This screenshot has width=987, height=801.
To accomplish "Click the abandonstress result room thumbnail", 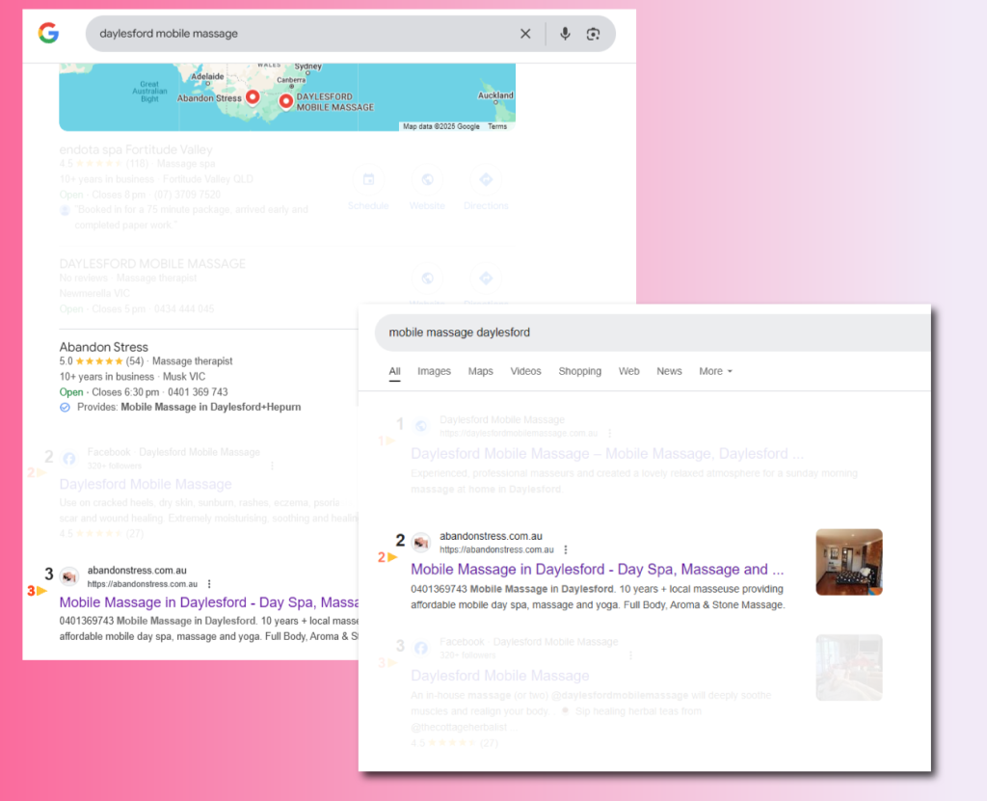I will [849, 562].
